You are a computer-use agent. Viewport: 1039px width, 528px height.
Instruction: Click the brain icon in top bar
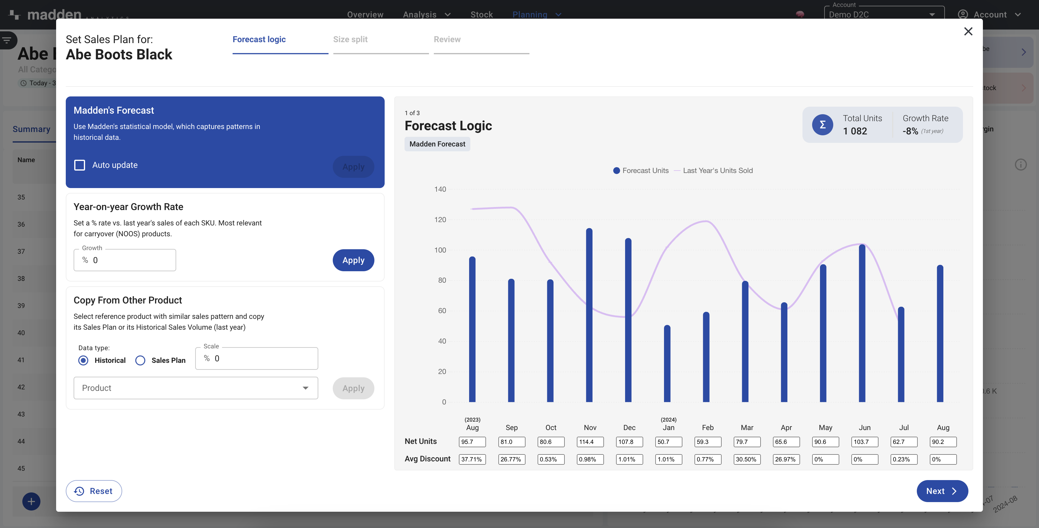click(800, 14)
